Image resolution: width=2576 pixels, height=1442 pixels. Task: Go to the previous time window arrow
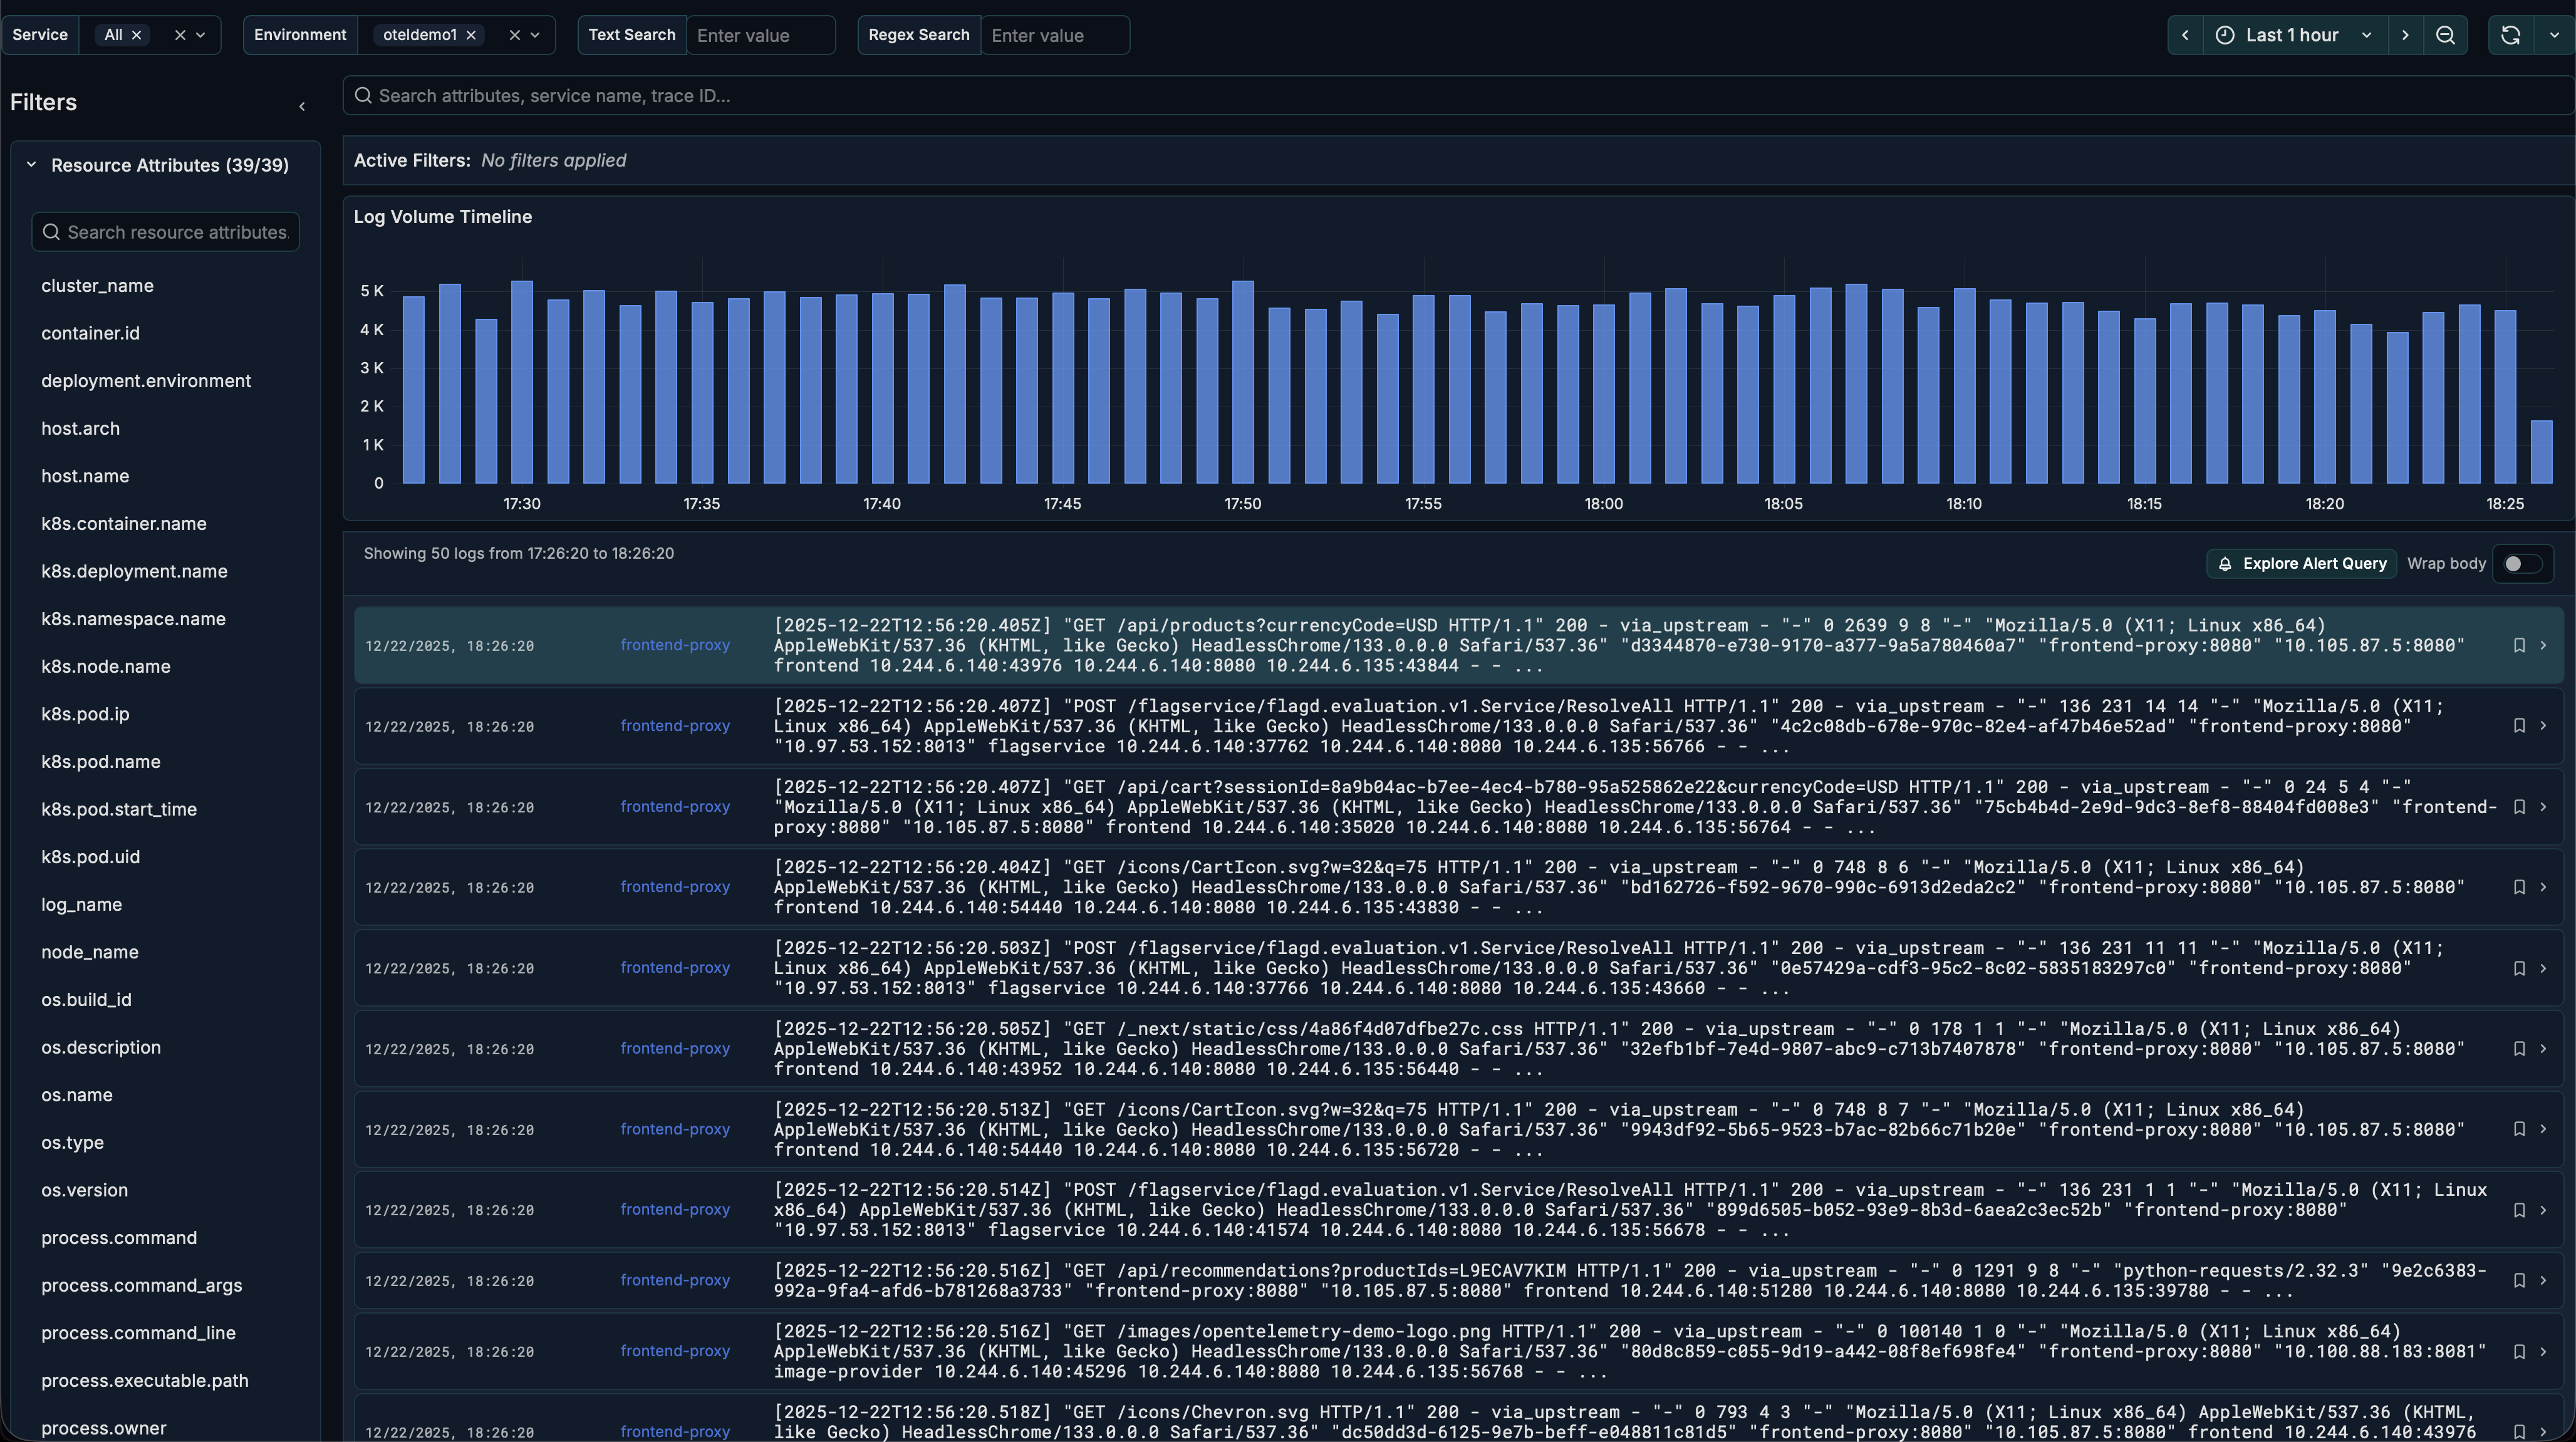tap(2184, 35)
